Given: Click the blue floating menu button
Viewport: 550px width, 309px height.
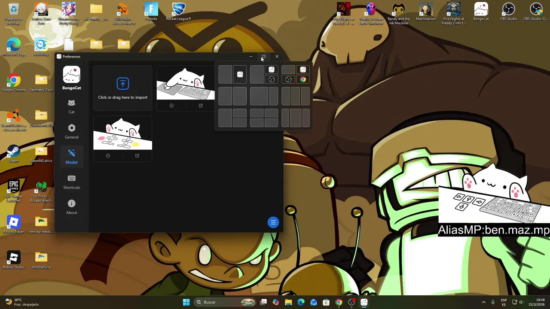Looking at the screenshot, I should [273, 222].
